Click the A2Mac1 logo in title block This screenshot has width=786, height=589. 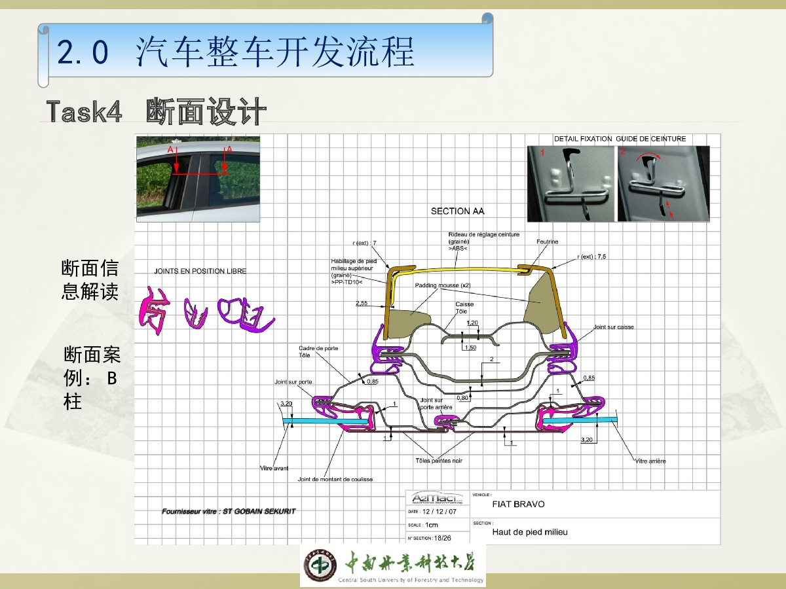[436, 497]
